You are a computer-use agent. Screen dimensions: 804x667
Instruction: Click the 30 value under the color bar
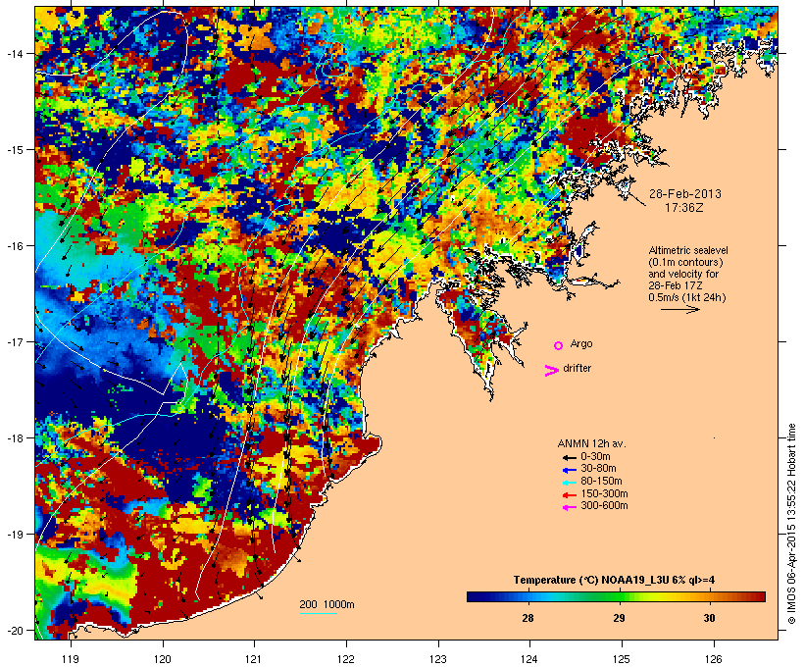[709, 618]
